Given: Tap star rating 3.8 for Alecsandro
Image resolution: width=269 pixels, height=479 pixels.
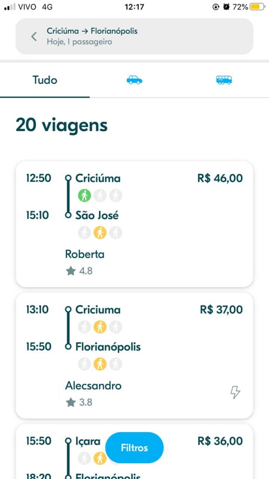Looking at the screenshot, I should pos(79,402).
